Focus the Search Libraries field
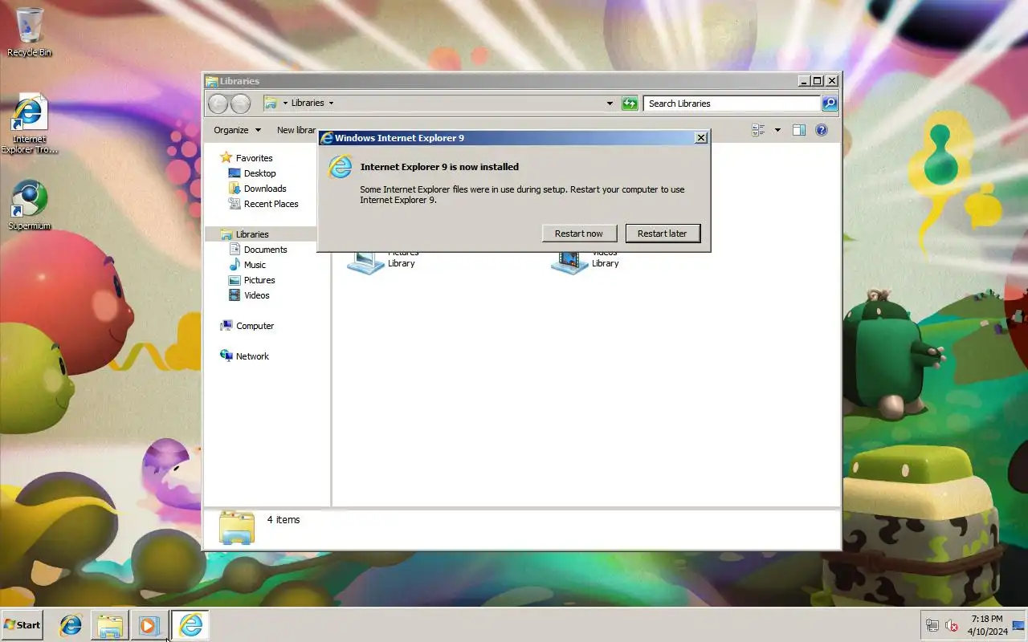 [x=732, y=104]
